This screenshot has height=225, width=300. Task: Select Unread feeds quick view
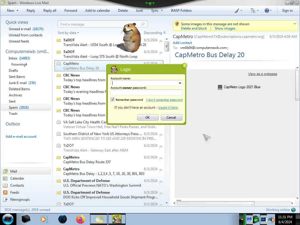19,41
